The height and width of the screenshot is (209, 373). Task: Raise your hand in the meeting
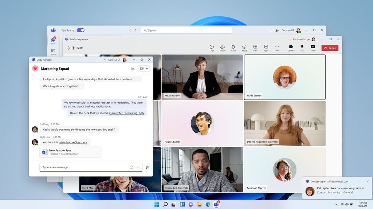[x=233, y=48]
